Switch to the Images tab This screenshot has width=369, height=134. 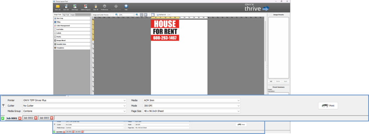click(73, 15)
